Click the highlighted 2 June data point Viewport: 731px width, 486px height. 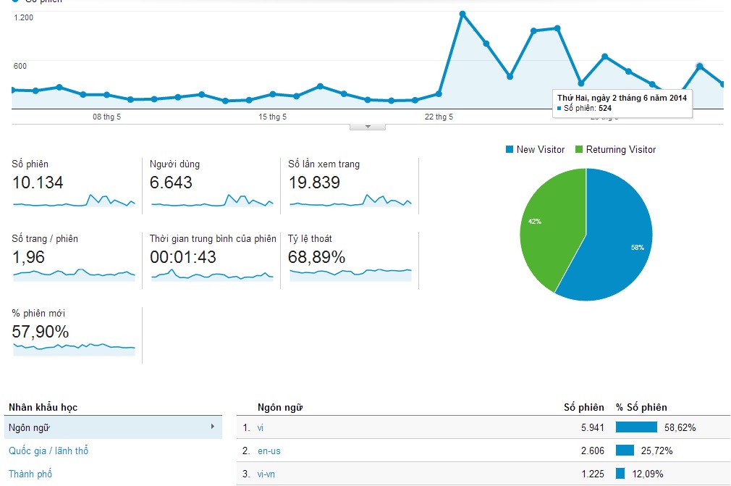pyautogui.click(x=700, y=66)
